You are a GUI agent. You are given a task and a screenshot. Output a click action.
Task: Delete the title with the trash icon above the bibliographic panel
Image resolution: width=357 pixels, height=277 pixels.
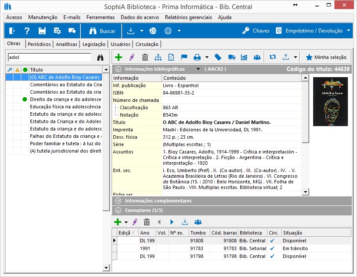pyautogui.click(x=145, y=57)
